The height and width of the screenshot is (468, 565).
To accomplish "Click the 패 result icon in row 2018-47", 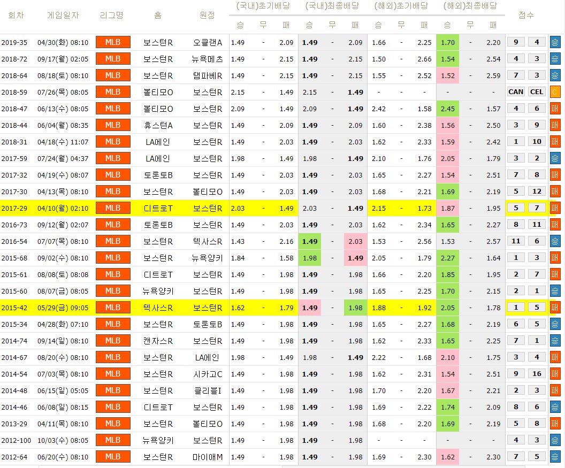I will coord(555,109).
